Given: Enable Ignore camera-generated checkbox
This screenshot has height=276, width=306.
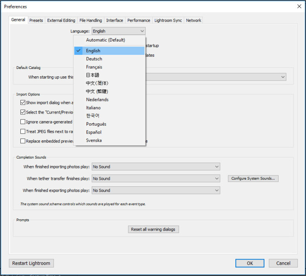Looking at the screenshot, I should tap(23, 122).
